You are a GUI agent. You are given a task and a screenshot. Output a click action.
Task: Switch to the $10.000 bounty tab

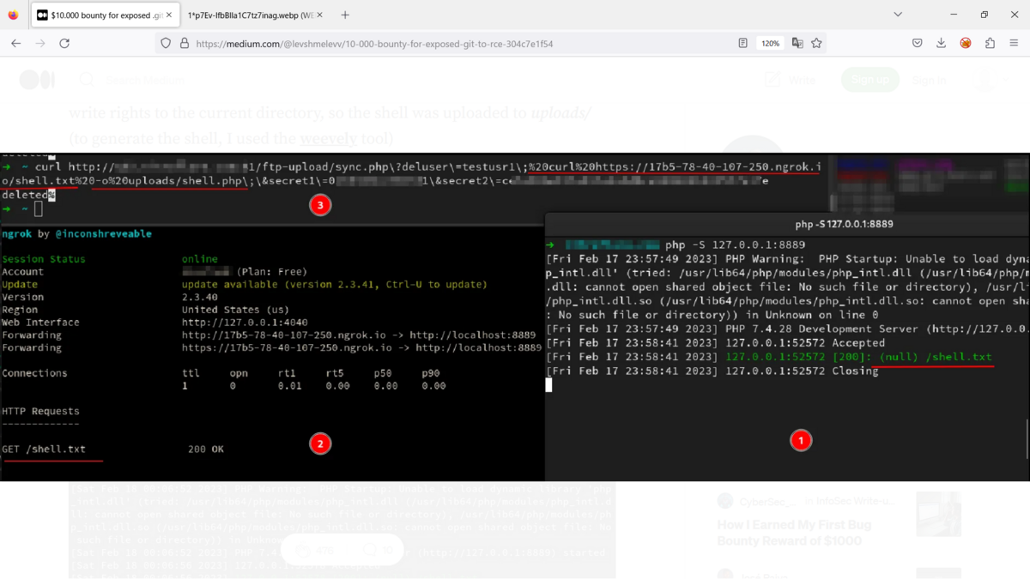pyautogui.click(x=105, y=15)
